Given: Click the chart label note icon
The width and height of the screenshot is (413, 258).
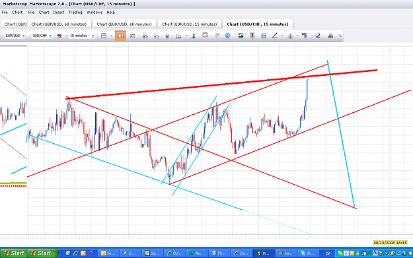Looking at the screenshot, I should (205, 36).
